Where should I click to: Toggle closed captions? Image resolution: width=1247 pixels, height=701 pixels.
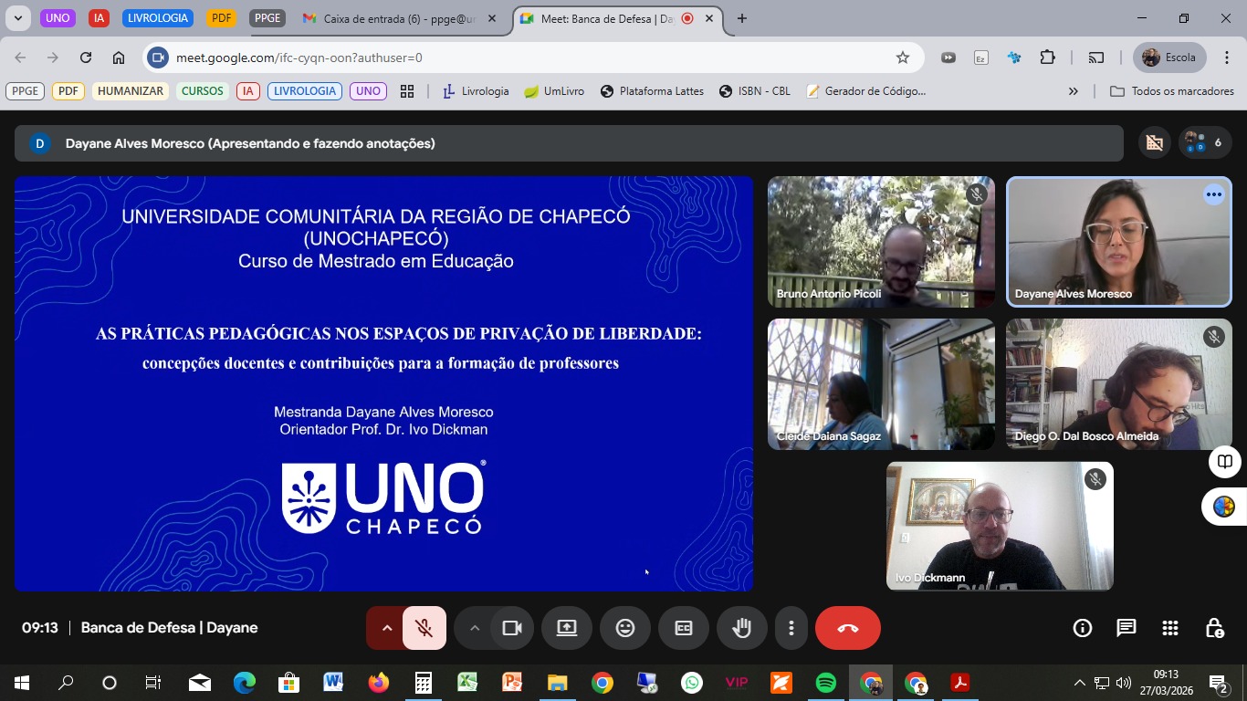684,628
